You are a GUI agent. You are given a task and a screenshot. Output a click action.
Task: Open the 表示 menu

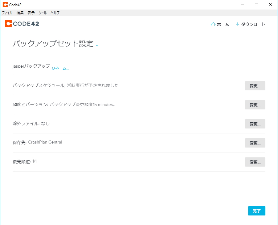pos(31,13)
